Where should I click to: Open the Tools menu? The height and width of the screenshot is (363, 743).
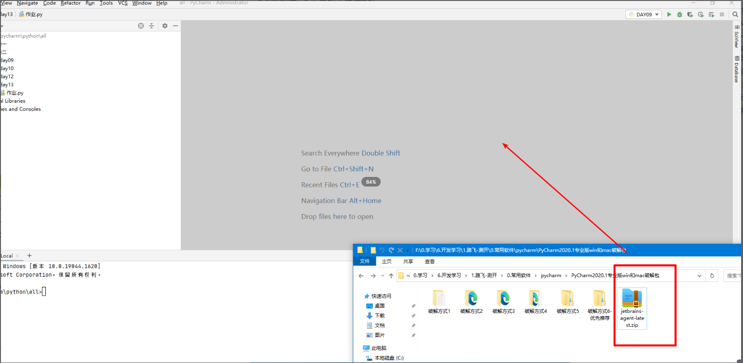click(x=106, y=3)
